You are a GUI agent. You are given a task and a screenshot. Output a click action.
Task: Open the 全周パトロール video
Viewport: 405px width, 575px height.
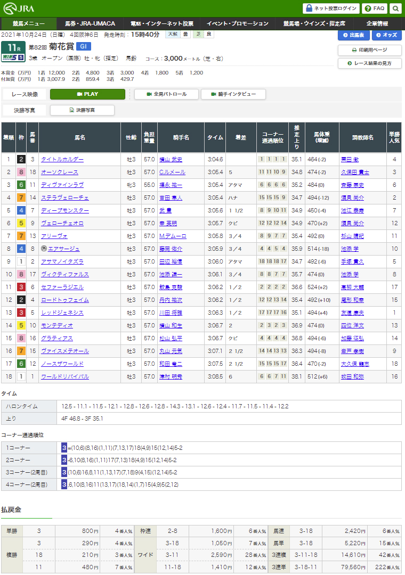pyautogui.click(x=166, y=94)
